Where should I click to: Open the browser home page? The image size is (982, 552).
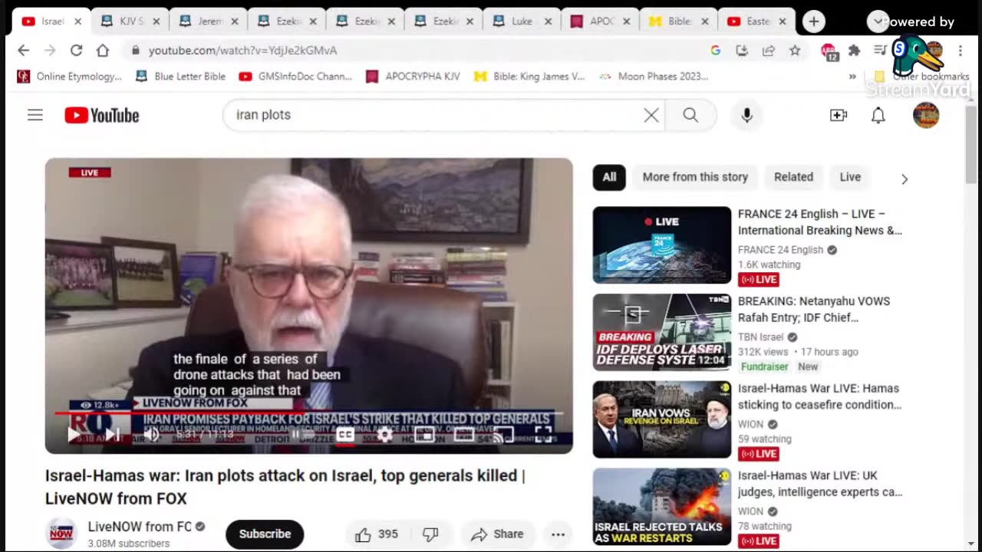(103, 51)
